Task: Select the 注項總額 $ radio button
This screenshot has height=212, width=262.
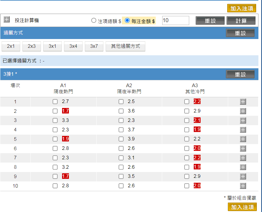Action: (x=94, y=20)
